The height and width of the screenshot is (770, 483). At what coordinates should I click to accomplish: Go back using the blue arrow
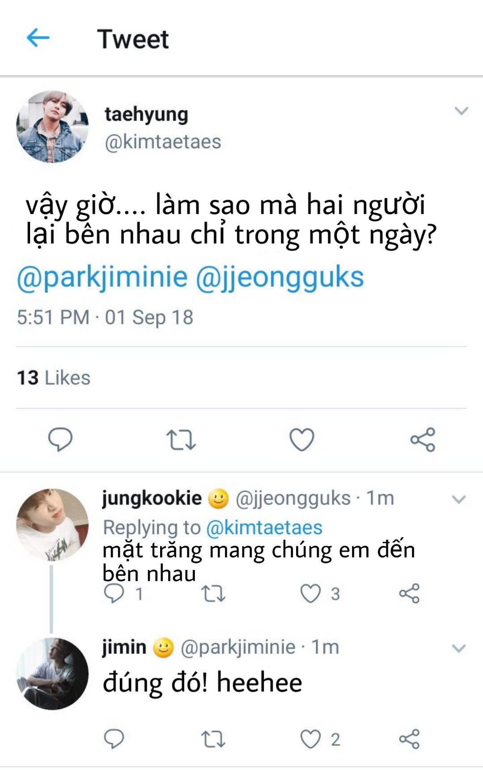[x=38, y=38]
